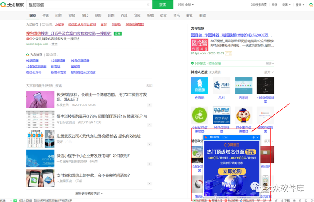
Task: Switch to the 翻译 tab
Action: pos(203,16)
